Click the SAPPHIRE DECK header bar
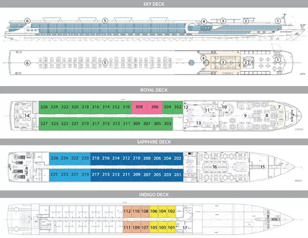The image size is (308, 238). coord(154,142)
